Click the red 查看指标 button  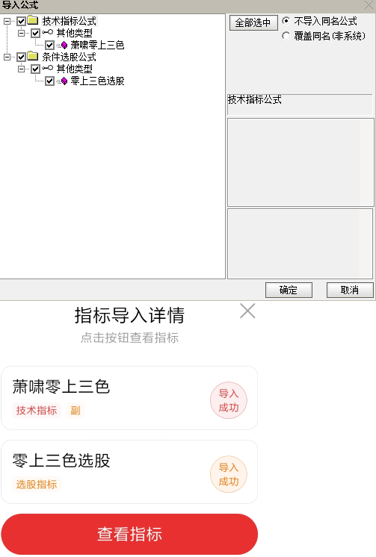pos(129,534)
